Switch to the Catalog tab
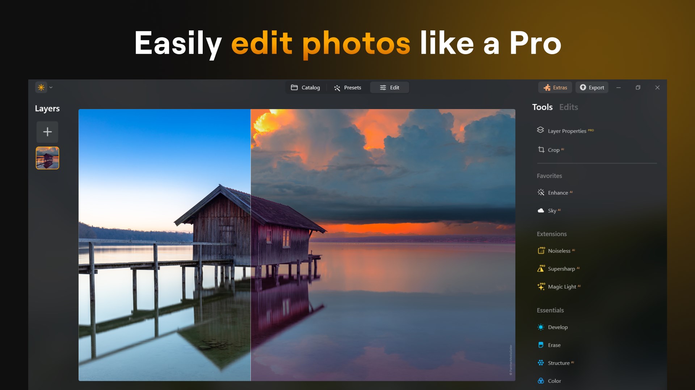This screenshot has width=695, height=390. tap(305, 87)
